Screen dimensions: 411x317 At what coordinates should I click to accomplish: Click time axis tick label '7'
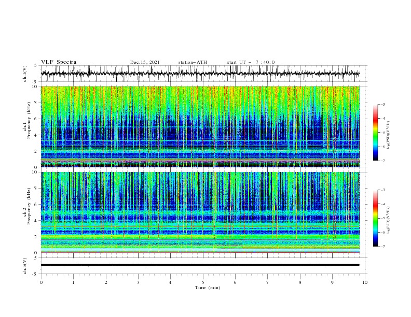tap(268, 282)
